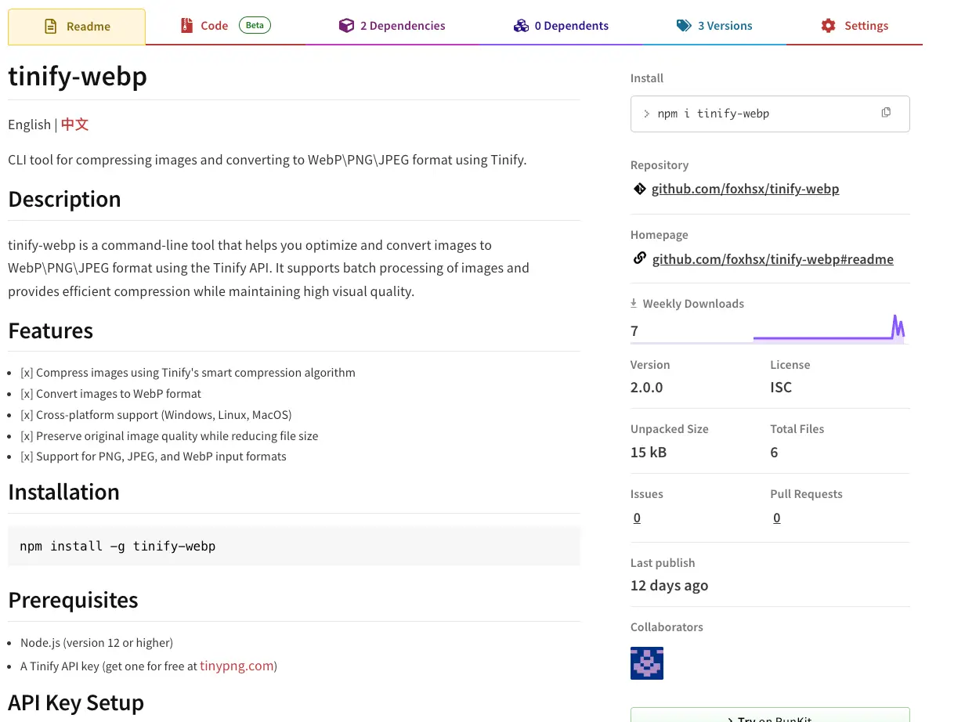Image resolution: width=965 pixels, height=722 pixels.
Task: Click the Installation heading
Action: (x=63, y=492)
